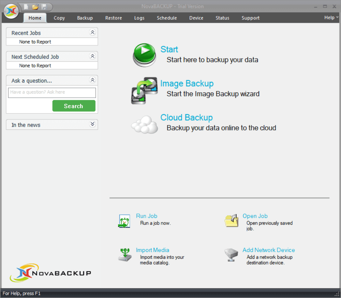
Task: Click the status bar 'For Help, press F1'
Action: 21,294
